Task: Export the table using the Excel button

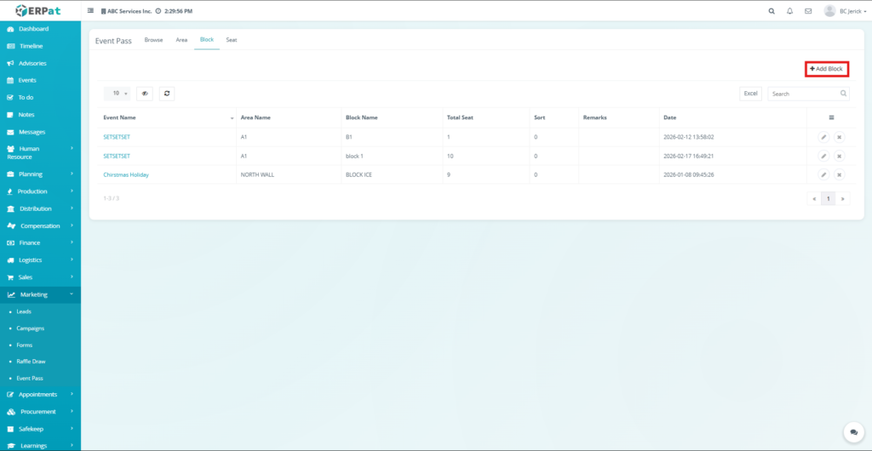Action: pos(750,94)
